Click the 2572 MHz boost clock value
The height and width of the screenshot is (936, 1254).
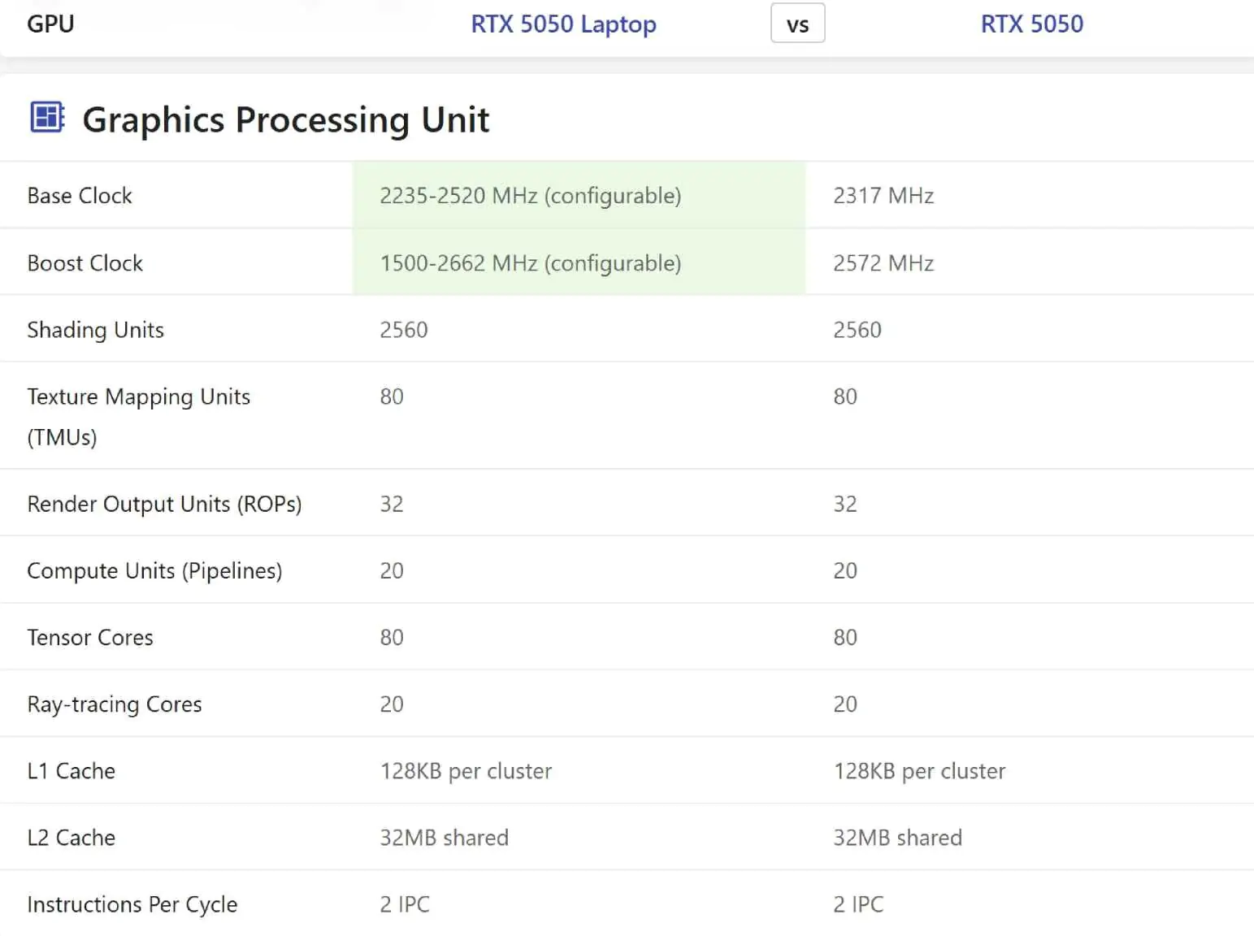coord(883,263)
